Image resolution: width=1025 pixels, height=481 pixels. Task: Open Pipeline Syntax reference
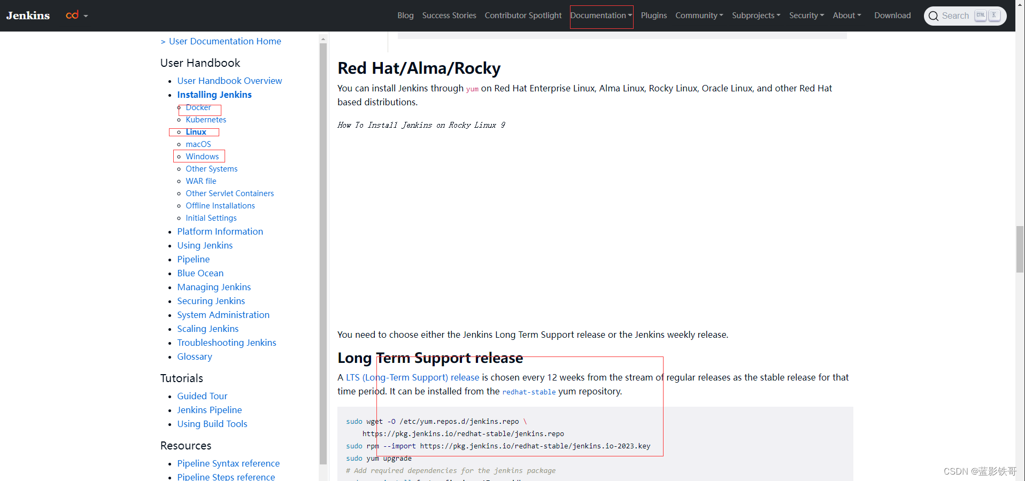(x=228, y=463)
